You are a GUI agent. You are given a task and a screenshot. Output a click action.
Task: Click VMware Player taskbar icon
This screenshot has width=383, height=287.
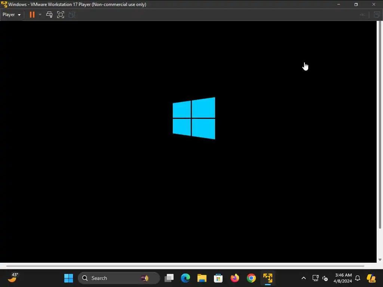pos(268,278)
